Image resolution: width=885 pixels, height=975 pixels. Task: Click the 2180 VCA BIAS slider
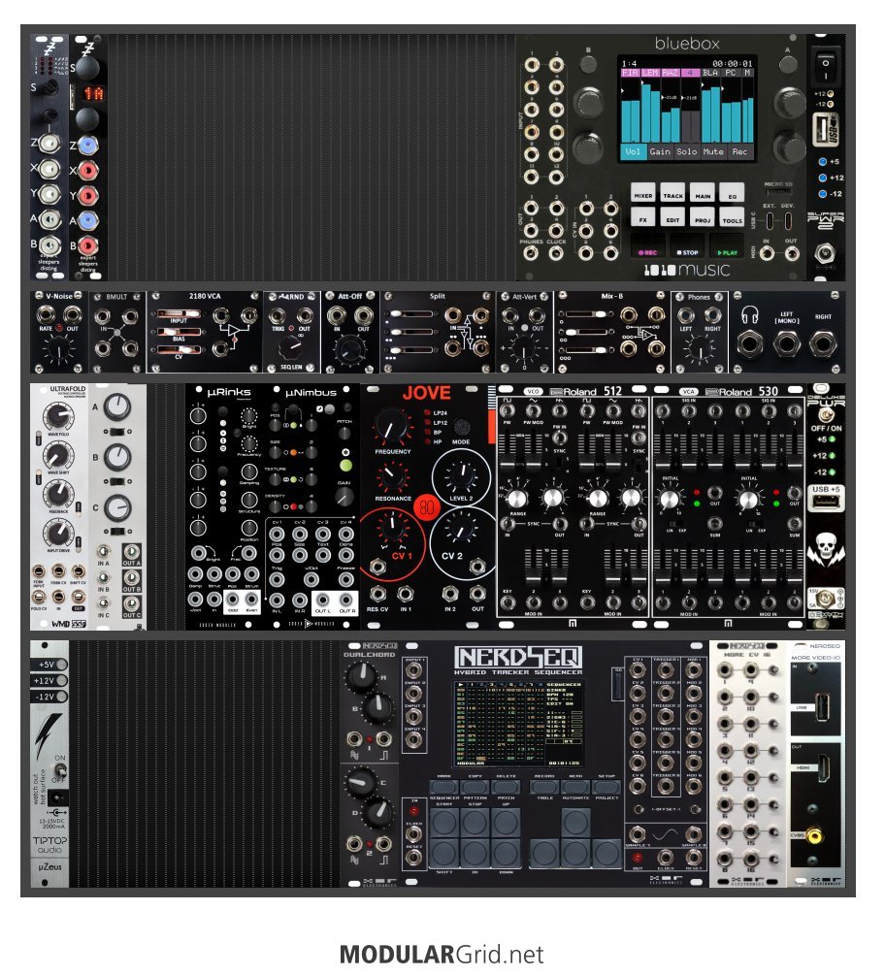click(x=179, y=332)
